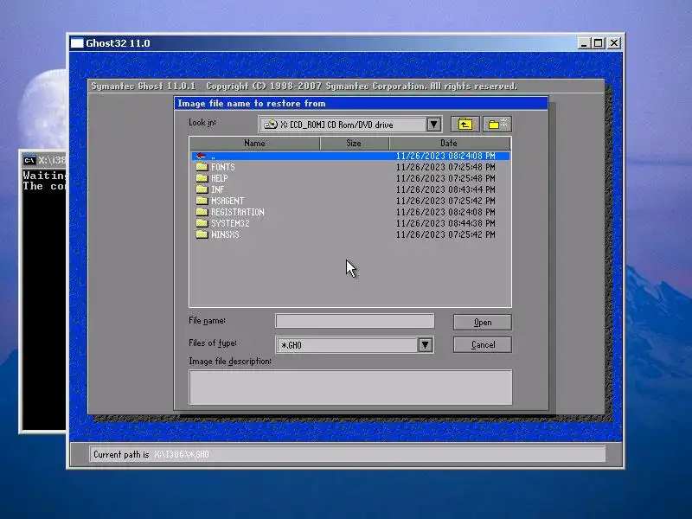Close the Ghost32 11.0 window

[x=614, y=42]
